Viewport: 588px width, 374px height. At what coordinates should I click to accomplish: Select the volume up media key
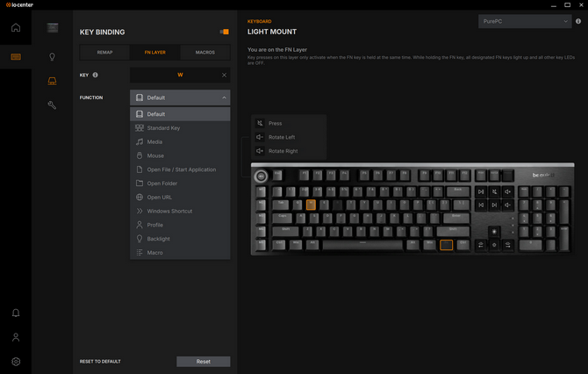click(508, 191)
